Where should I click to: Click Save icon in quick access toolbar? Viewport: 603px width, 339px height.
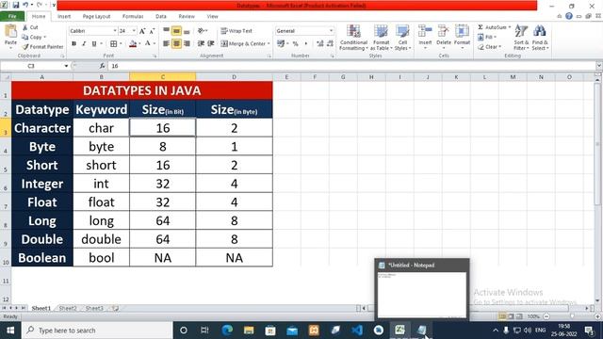click(x=16, y=6)
